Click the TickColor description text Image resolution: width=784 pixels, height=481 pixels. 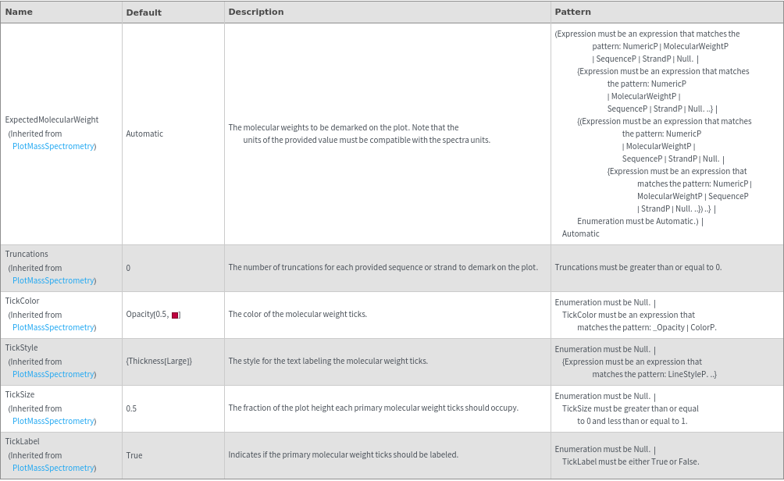[298, 314]
